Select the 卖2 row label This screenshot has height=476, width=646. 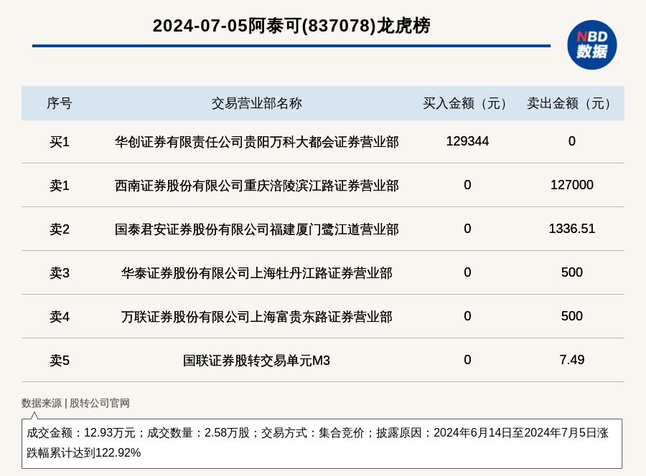click(60, 229)
